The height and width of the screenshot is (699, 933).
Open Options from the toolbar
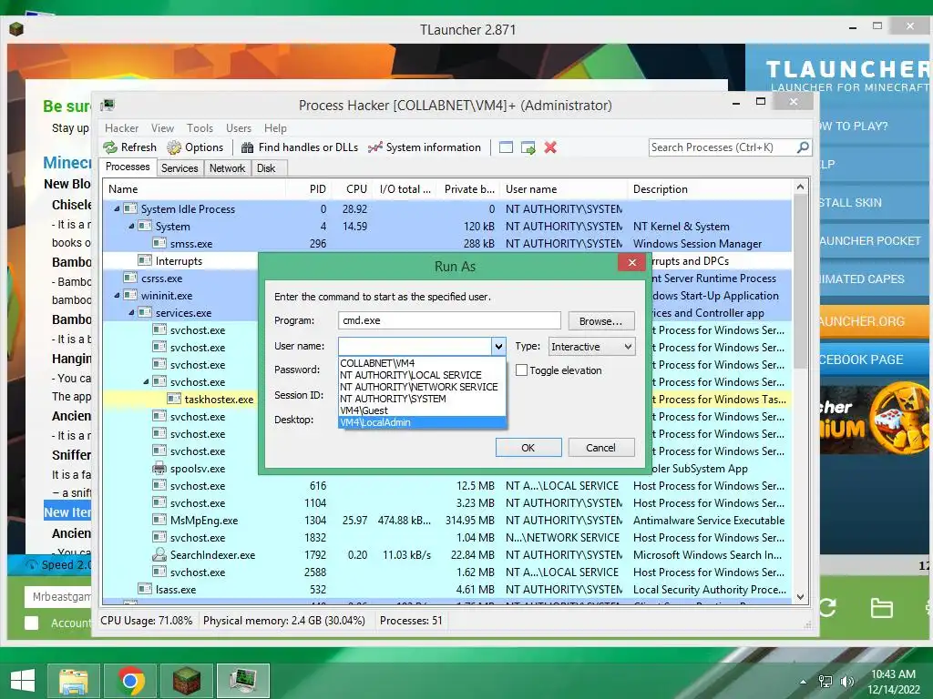195,147
